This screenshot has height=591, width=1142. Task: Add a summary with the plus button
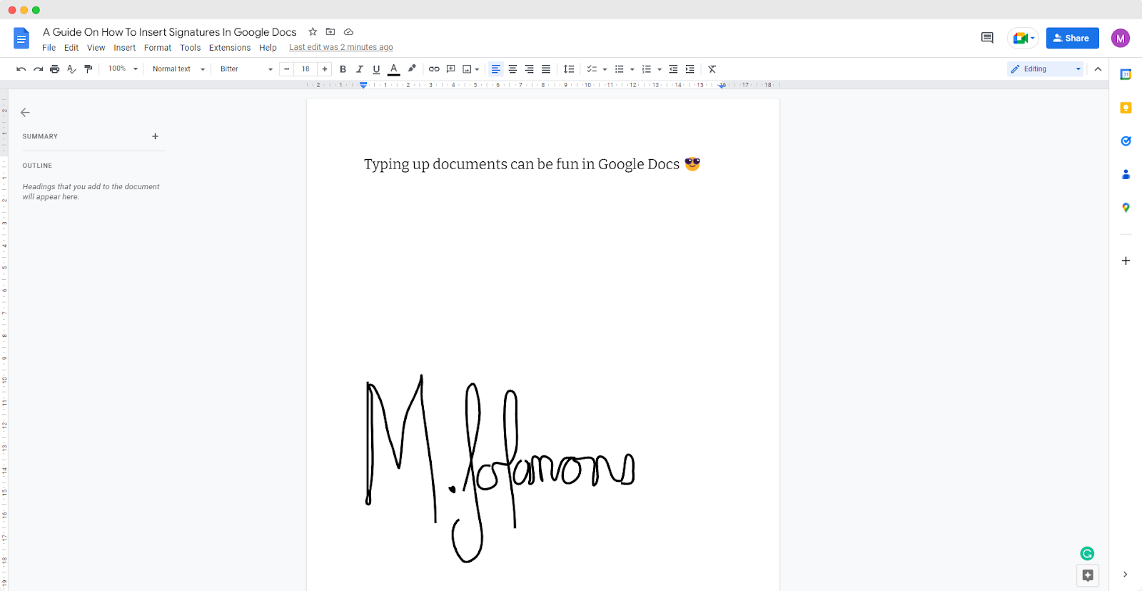coord(155,136)
